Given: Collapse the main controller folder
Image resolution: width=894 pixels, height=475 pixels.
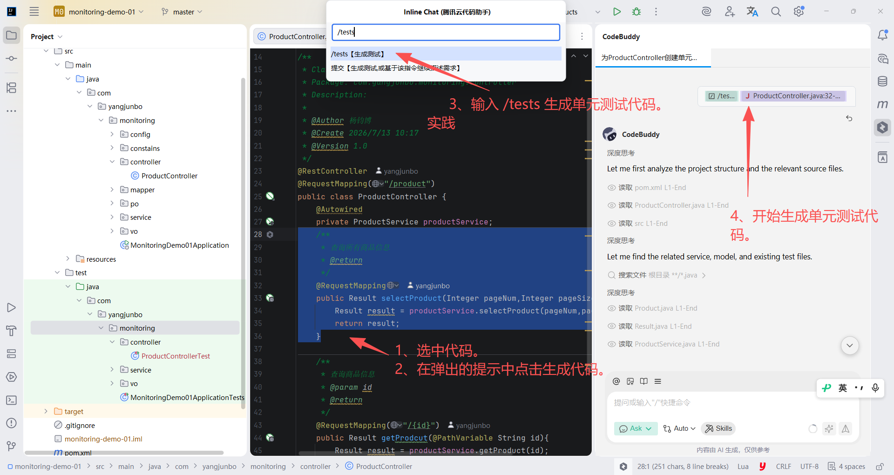Looking at the screenshot, I should 112,162.
